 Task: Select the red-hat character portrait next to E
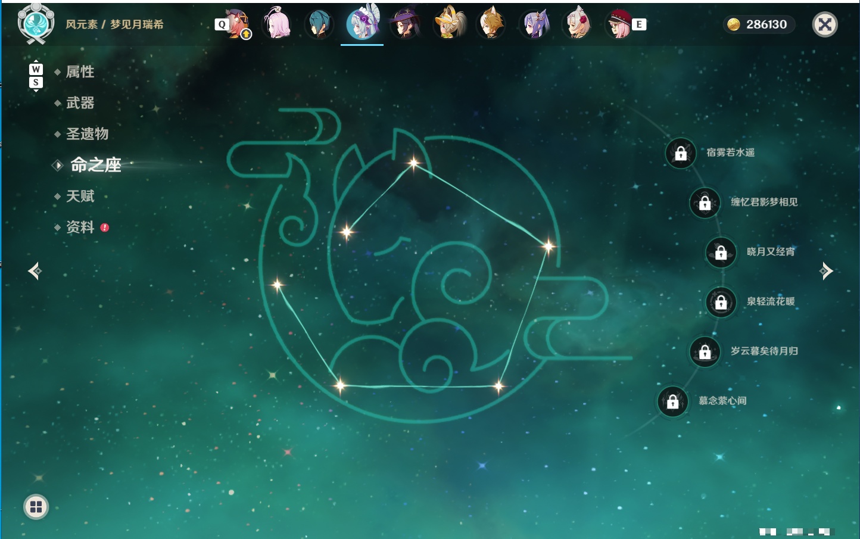click(619, 24)
